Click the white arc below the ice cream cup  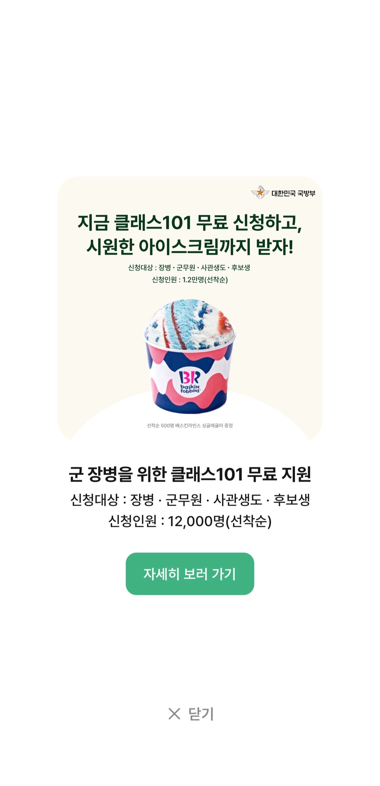coord(190,427)
